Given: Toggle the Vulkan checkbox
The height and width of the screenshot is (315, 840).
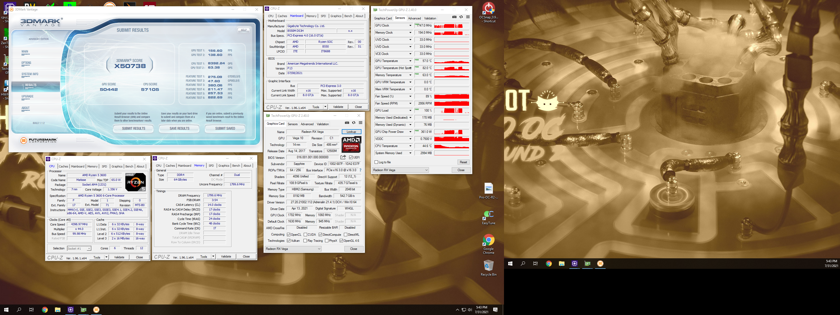Looking at the screenshot, I should tap(288, 241).
